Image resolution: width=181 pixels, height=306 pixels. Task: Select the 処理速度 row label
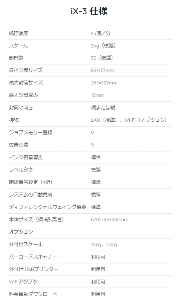click(x=18, y=34)
